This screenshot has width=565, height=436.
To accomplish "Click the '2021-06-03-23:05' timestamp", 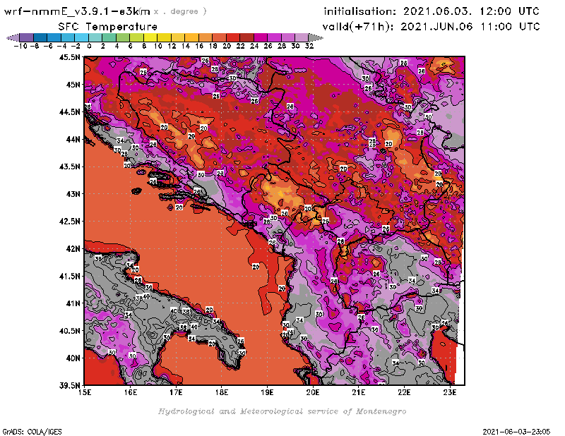I will [x=516, y=432].
